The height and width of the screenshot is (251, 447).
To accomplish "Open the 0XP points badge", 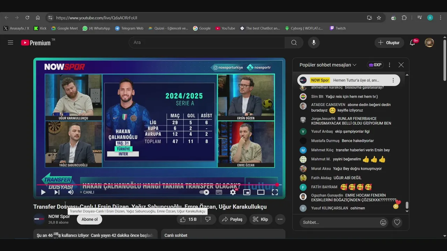I will (375, 65).
